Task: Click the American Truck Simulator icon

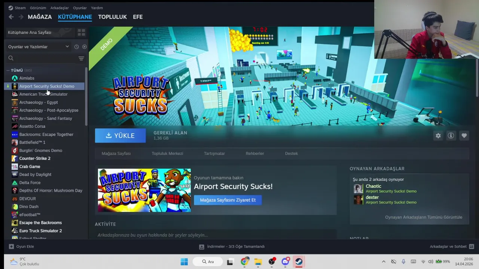Action: click(x=15, y=94)
